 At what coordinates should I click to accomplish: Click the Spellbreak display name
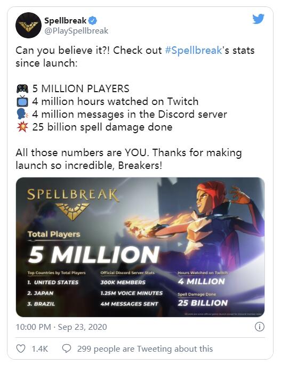(65, 20)
